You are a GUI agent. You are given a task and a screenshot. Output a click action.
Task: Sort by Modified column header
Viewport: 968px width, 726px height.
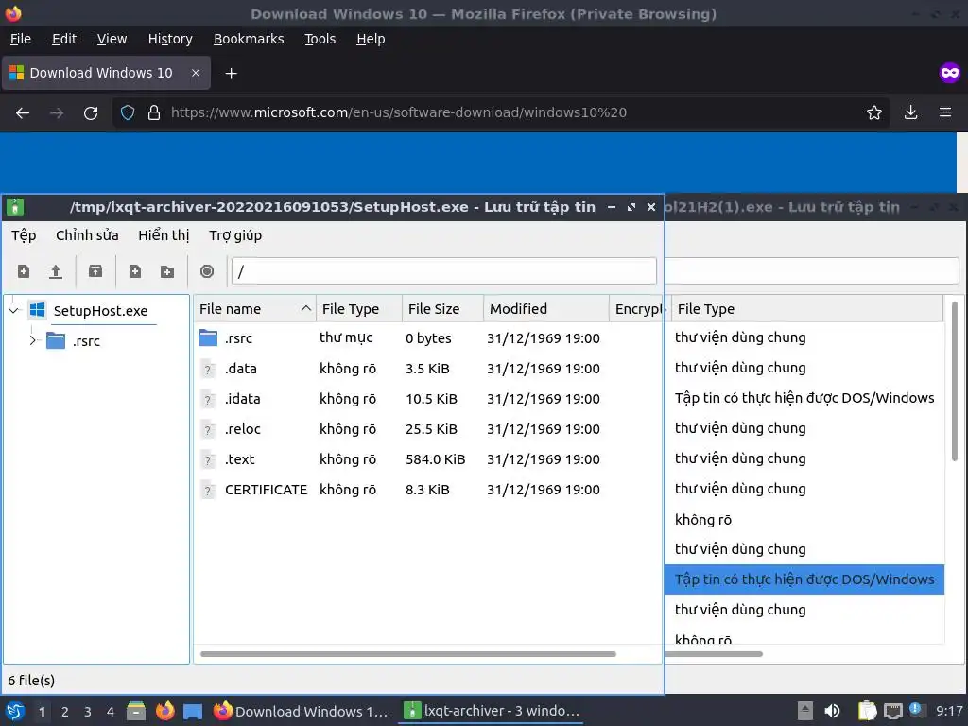coord(545,309)
